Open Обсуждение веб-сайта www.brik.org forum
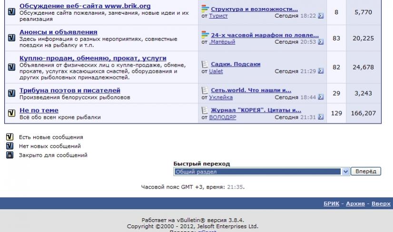This screenshot has height=232, width=393. pos(85,6)
